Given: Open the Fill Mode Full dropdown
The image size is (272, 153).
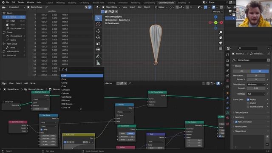Looking at the screenshot, I should tap(256, 94).
